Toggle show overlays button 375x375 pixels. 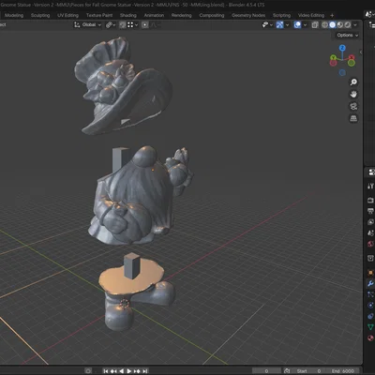(297, 25)
